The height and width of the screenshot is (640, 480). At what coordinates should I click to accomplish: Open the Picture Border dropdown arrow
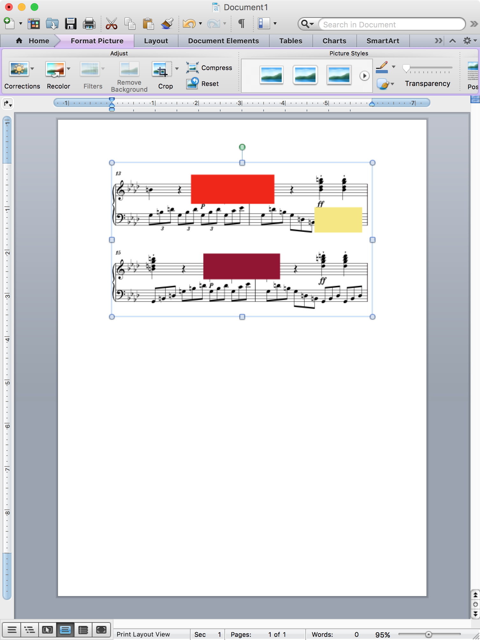394,67
